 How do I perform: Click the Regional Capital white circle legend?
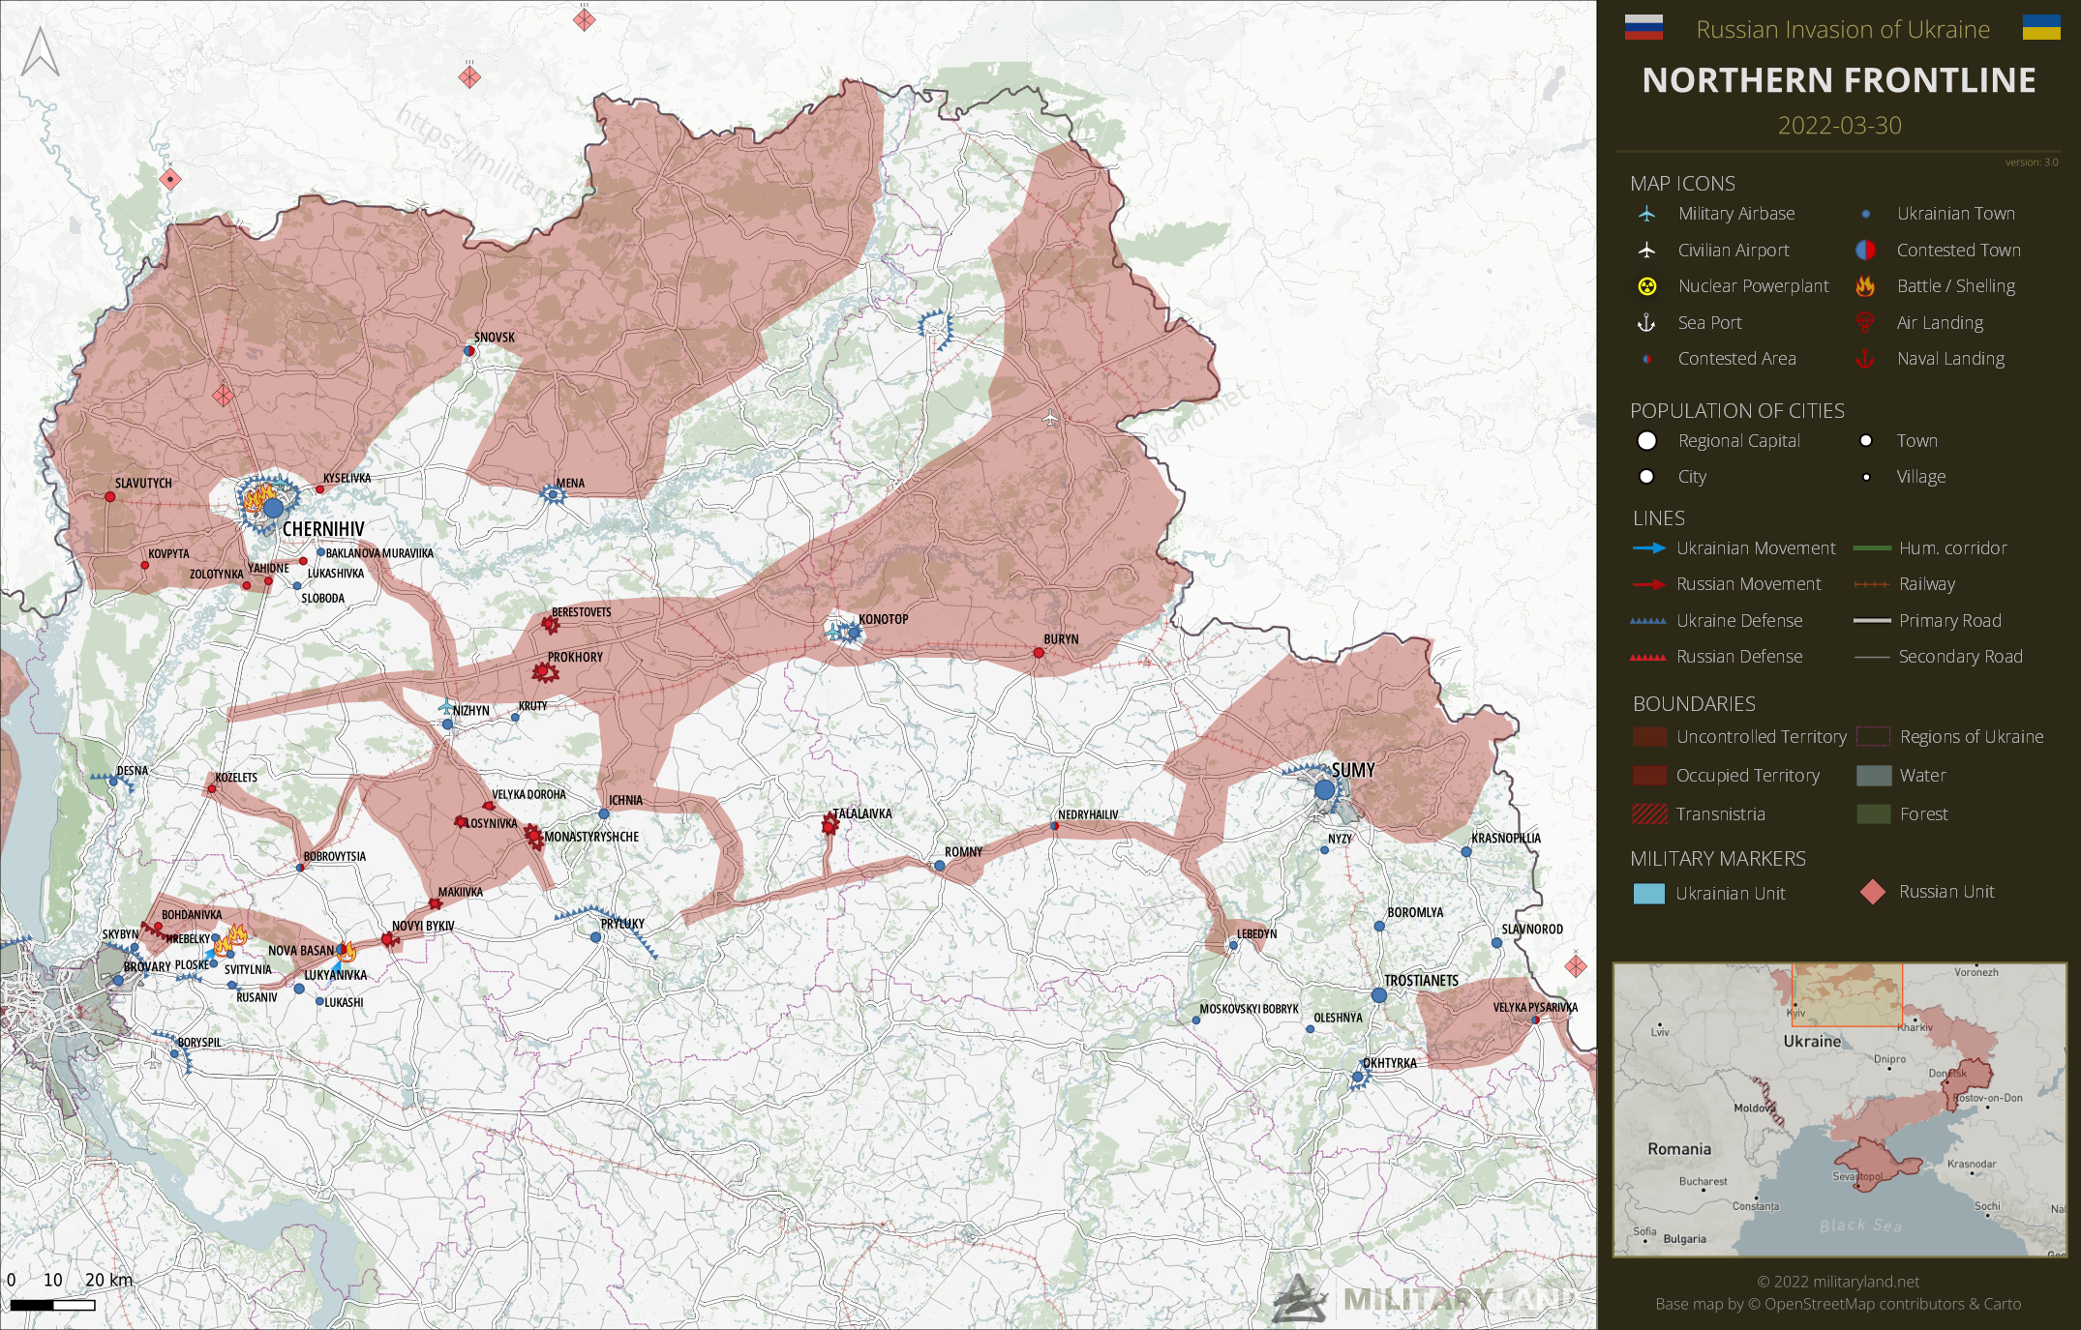coord(1646,441)
